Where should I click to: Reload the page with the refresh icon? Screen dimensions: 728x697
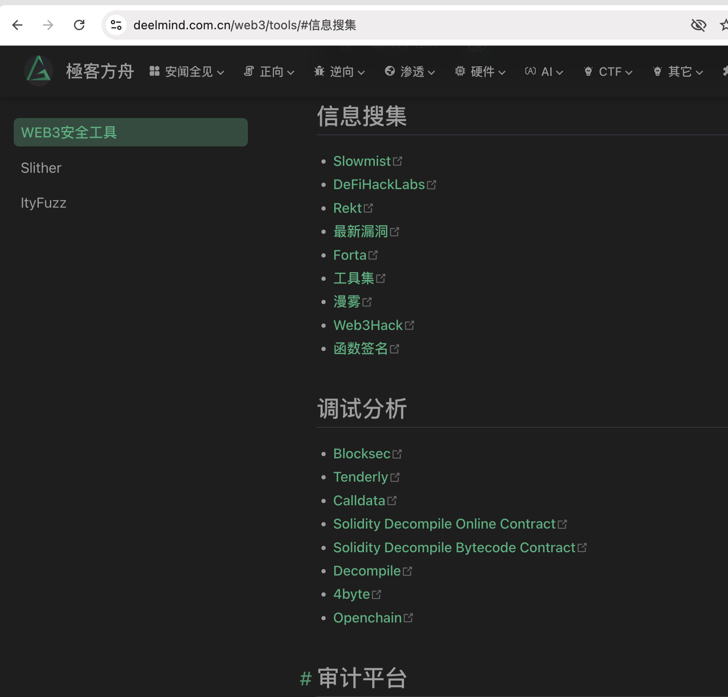pos(79,25)
